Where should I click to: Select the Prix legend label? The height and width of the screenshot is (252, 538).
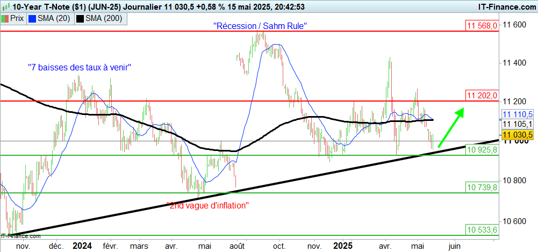17,19
